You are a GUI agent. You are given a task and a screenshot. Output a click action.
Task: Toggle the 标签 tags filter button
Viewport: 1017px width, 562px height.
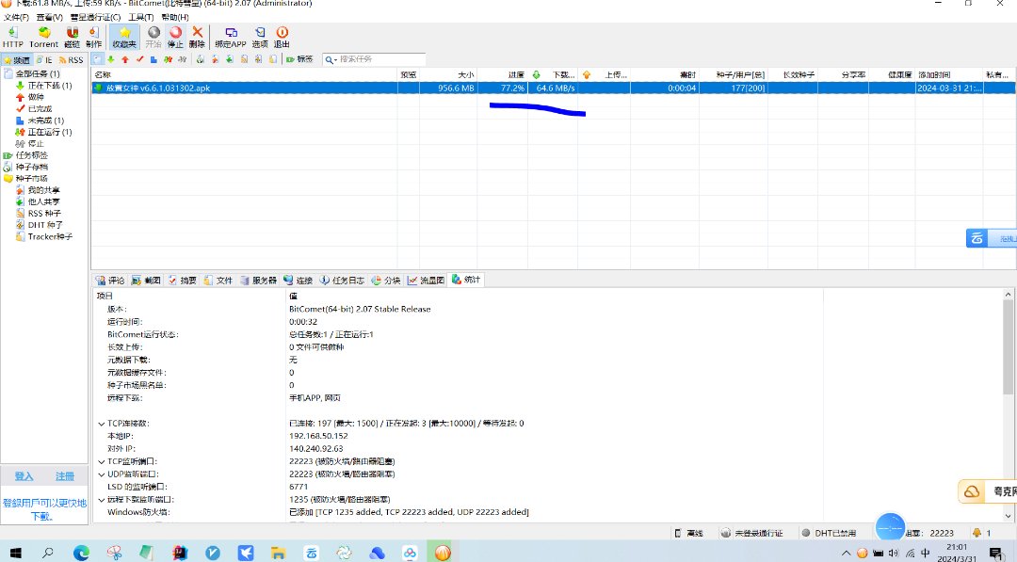[299, 59]
